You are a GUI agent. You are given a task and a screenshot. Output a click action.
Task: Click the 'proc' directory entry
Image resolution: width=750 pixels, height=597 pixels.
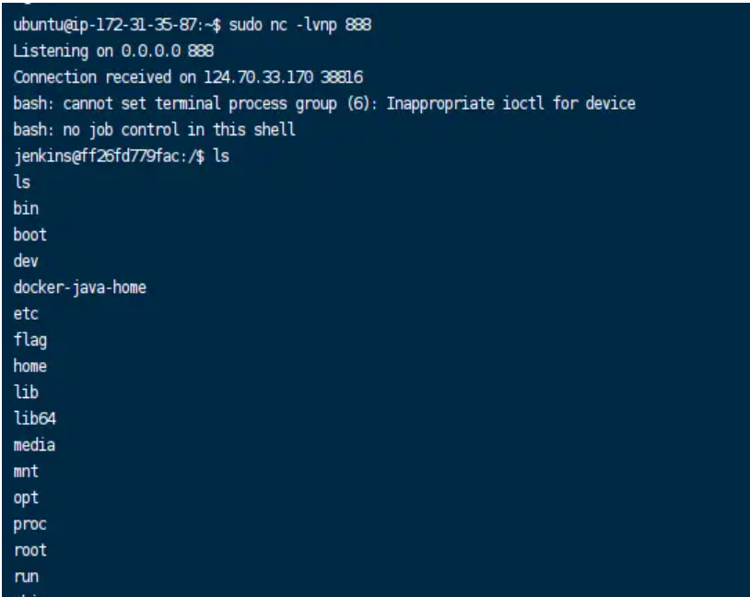30,524
